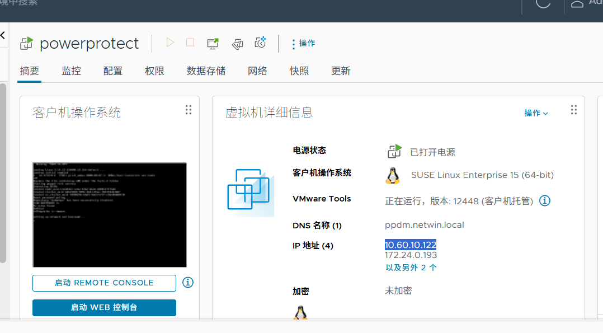Switch to the 配置 tab
The image size is (603, 333).
click(112, 71)
